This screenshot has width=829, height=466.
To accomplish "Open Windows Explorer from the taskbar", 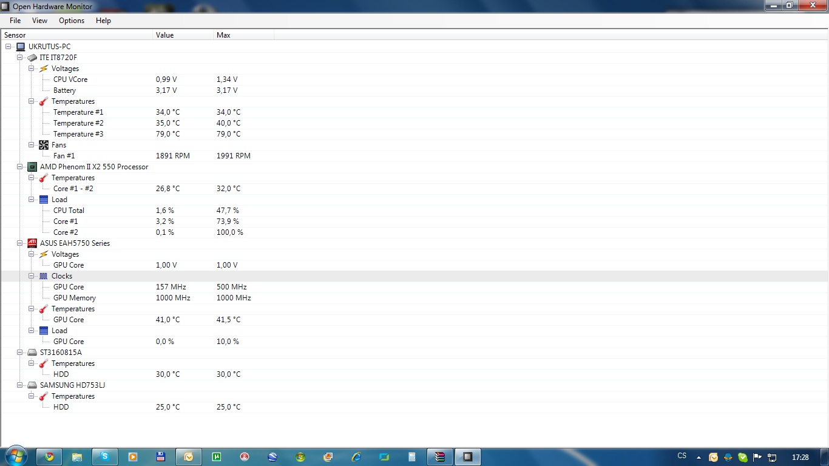I will click(x=77, y=457).
